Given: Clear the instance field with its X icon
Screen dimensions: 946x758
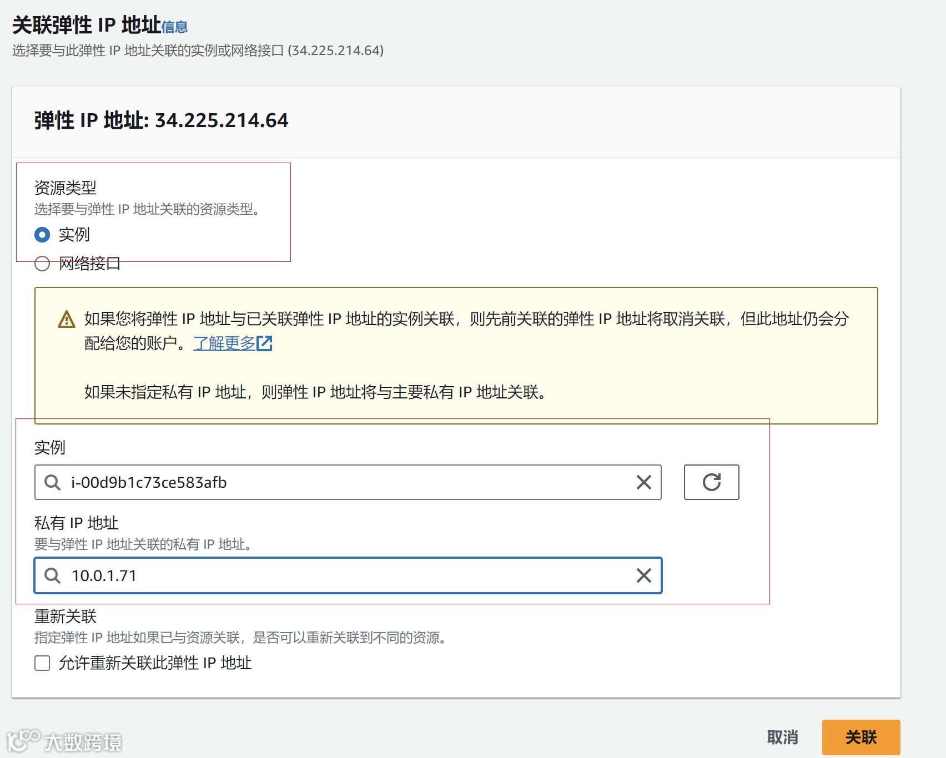Looking at the screenshot, I should [x=643, y=482].
